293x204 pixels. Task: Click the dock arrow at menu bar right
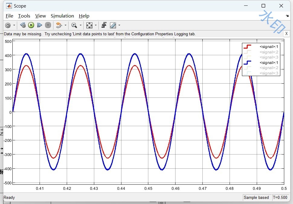click(287, 16)
